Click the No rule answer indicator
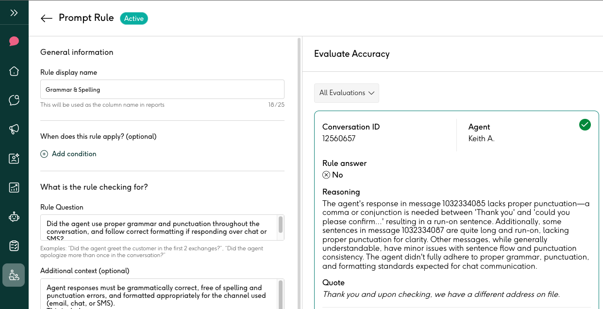 click(x=332, y=175)
